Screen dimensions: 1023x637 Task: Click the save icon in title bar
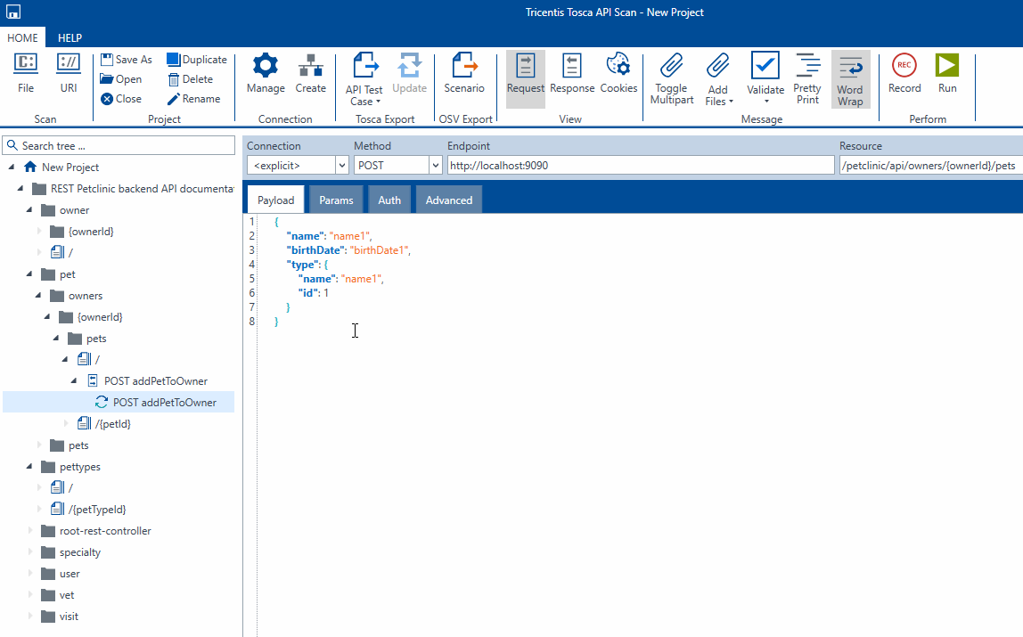point(13,12)
